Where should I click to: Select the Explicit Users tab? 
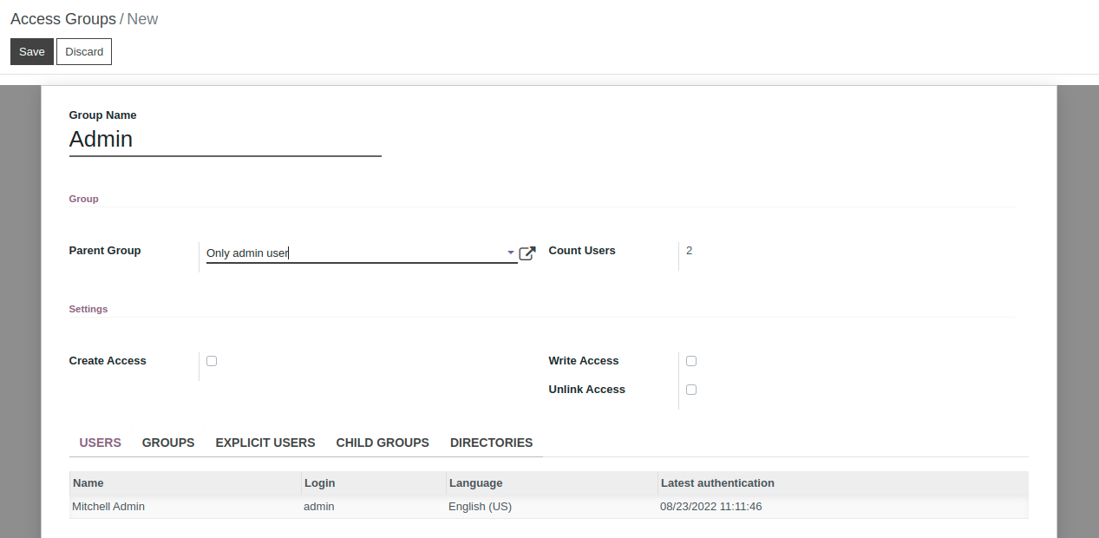pyautogui.click(x=265, y=443)
